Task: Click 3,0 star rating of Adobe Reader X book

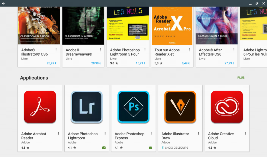Action: pos(159,63)
